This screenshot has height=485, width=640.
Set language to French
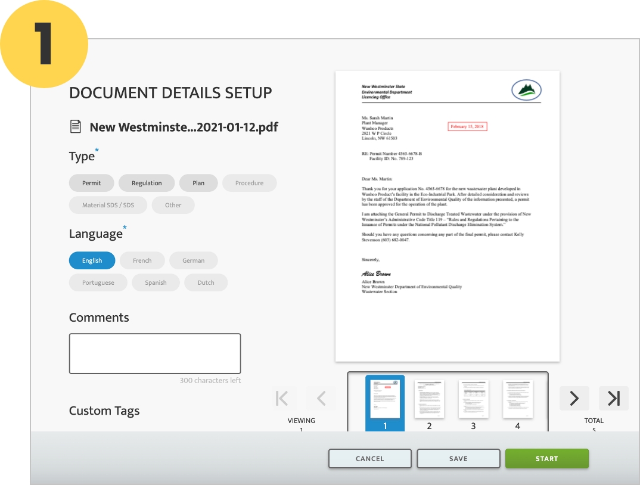pos(142,260)
